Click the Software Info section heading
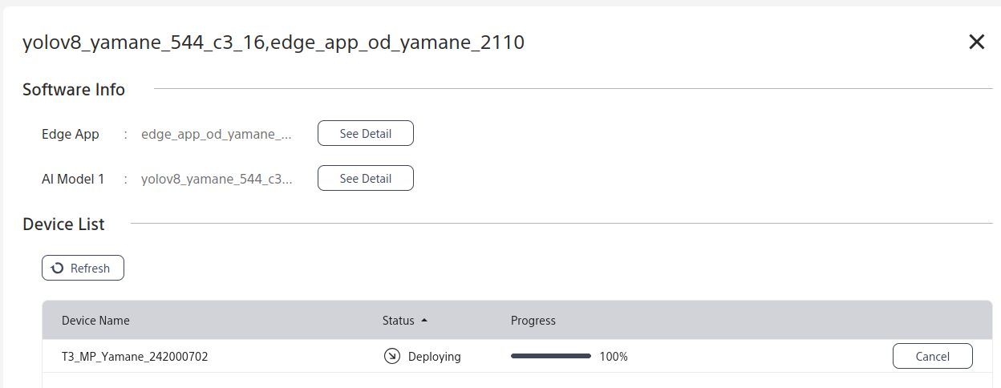The height and width of the screenshot is (388, 1001). click(x=74, y=90)
